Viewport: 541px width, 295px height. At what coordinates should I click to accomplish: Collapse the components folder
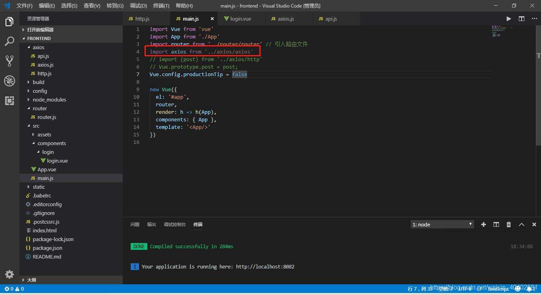(x=71, y=143)
